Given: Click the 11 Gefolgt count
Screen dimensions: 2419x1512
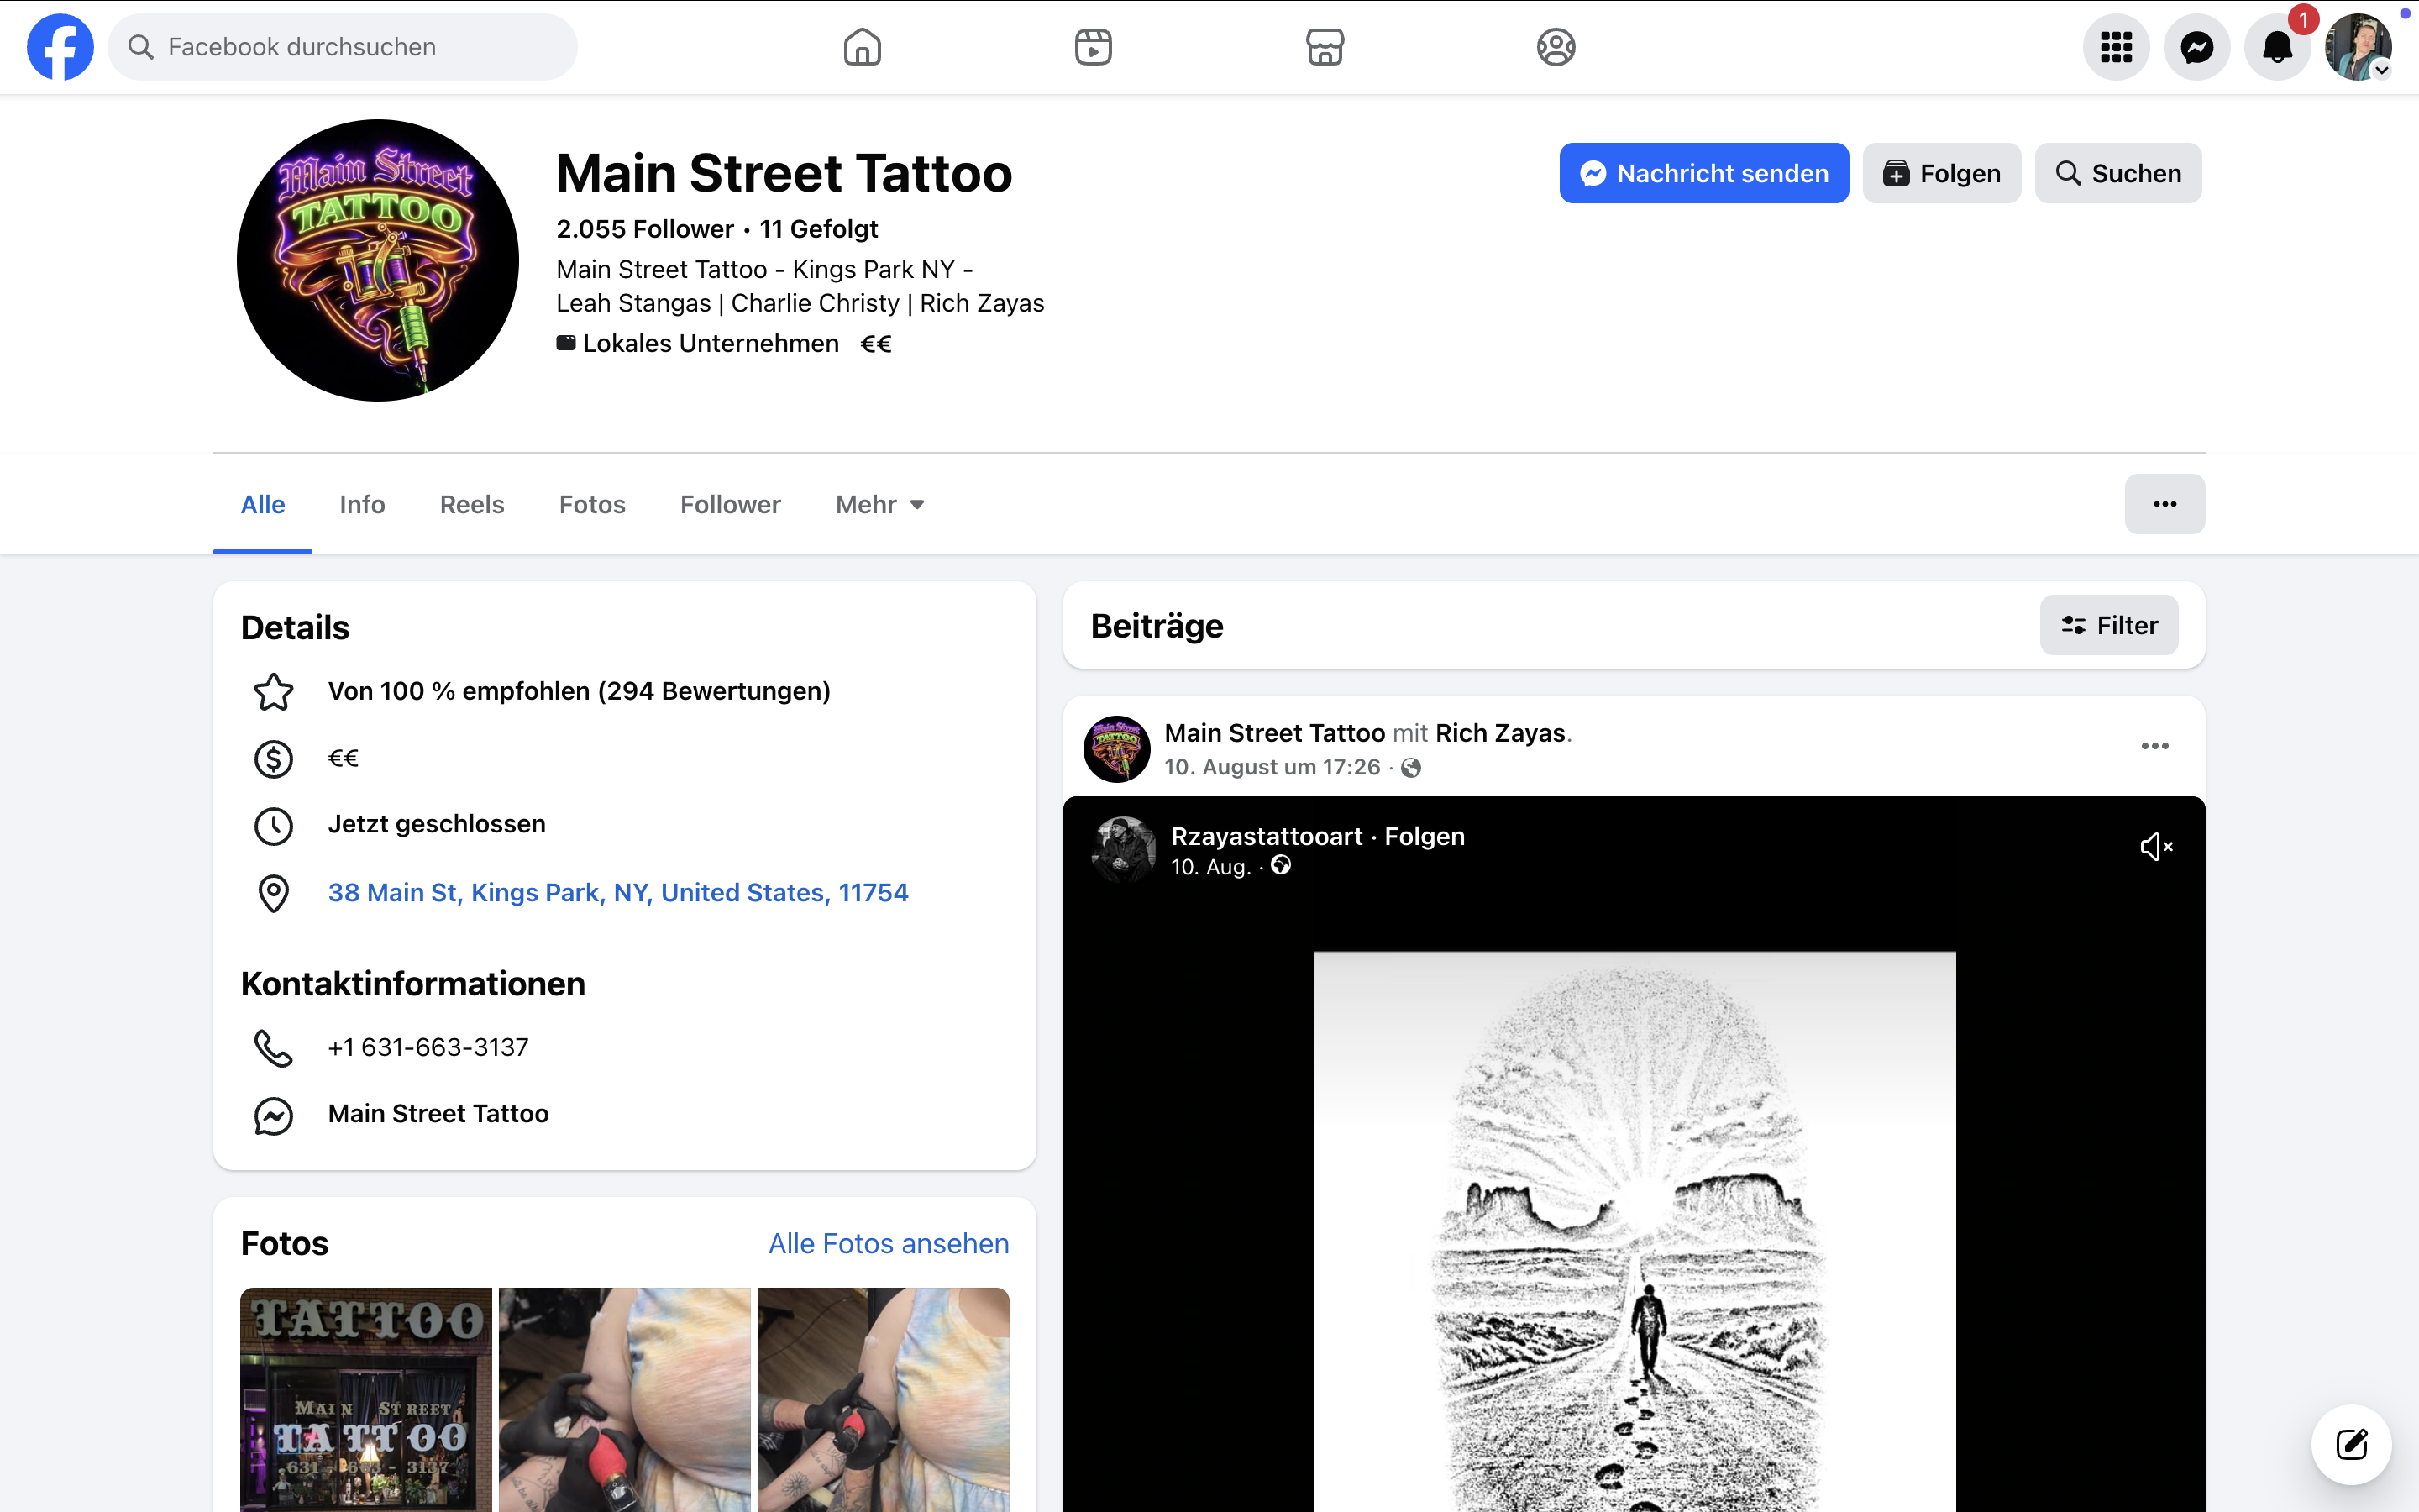Looking at the screenshot, I should (x=819, y=229).
